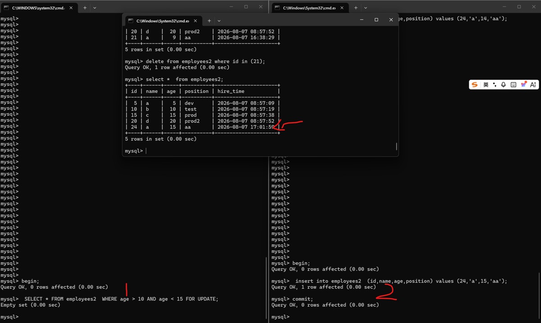Select the C:\WINDOWS\system32\cmd tab in left window
The image size is (541, 323).
point(39,8)
